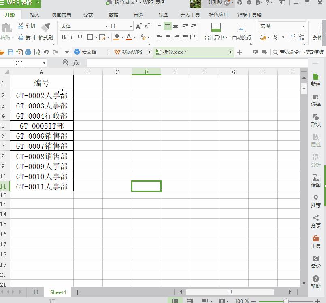This screenshot has width=326, height=303.
Task: Insert function using the fx icon
Action: (x=76, y=63)
